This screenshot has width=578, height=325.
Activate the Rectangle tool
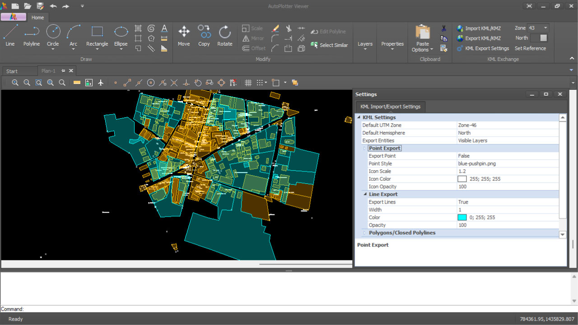(x=97, y=36)
